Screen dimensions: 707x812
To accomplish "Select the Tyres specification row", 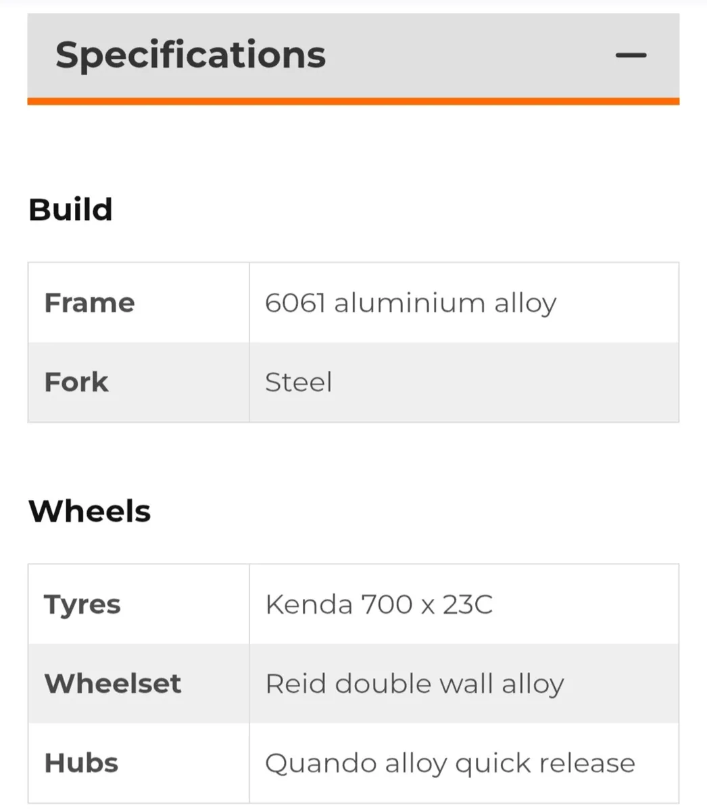I will point(82,604).
